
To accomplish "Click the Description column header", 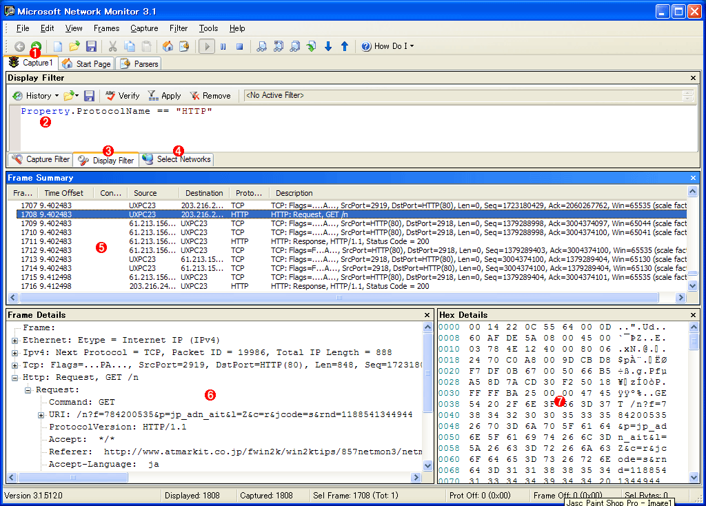I will point(294,193).
